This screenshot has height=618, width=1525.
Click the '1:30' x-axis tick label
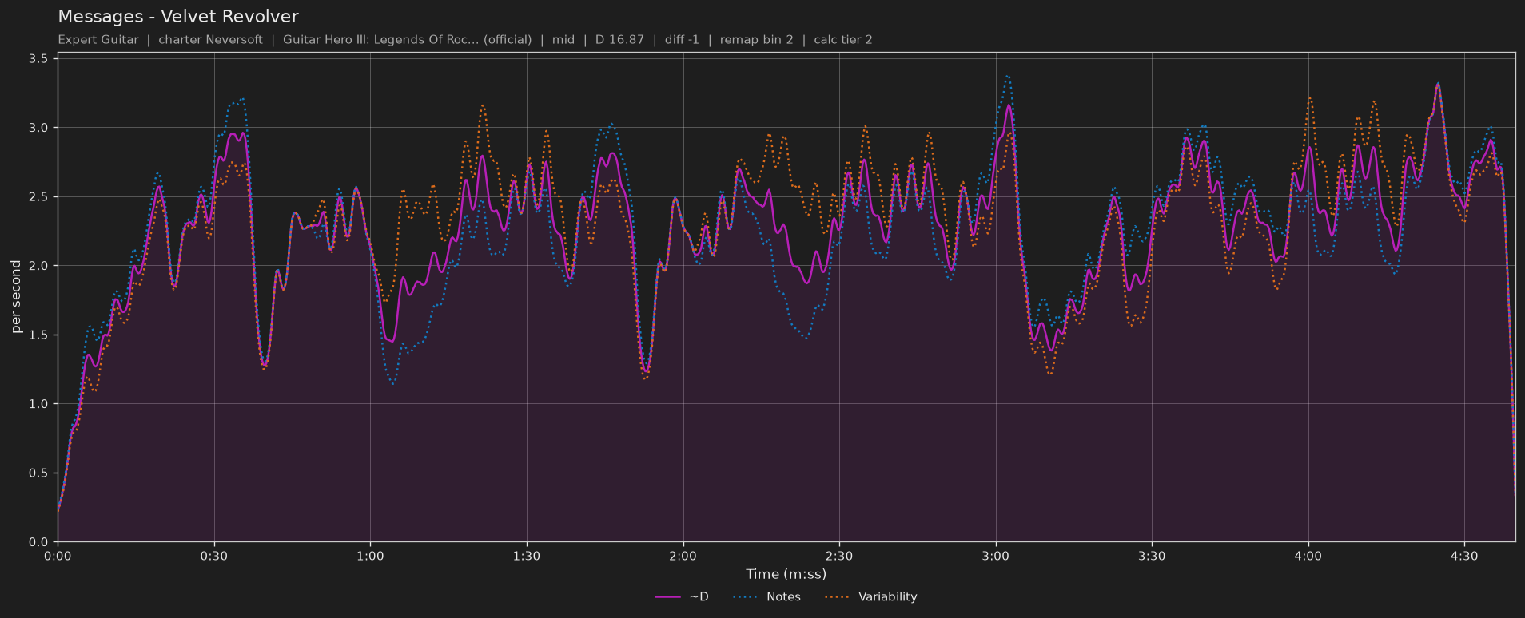coord(527,556)
